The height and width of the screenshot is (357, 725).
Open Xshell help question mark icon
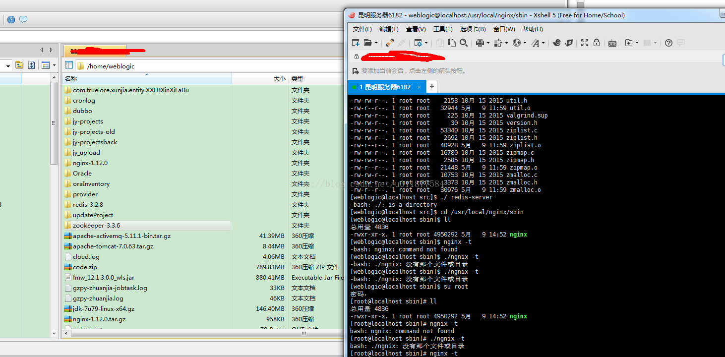(x=668, y=43)
